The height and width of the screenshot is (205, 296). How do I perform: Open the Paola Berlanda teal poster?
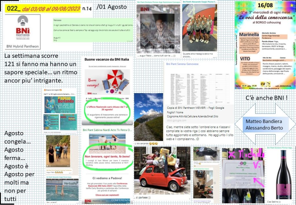click(x=60, y=105)
